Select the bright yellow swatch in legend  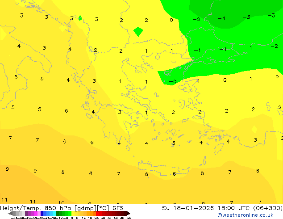pyautogui.click(x=73, y=213)
